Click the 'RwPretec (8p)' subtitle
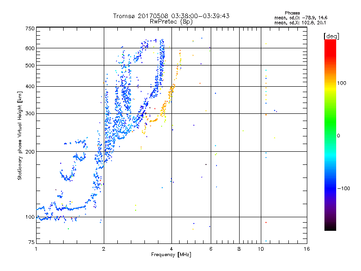Image resolution: width=361 pixels, height=271 pixels. click(x=171, y=22)
